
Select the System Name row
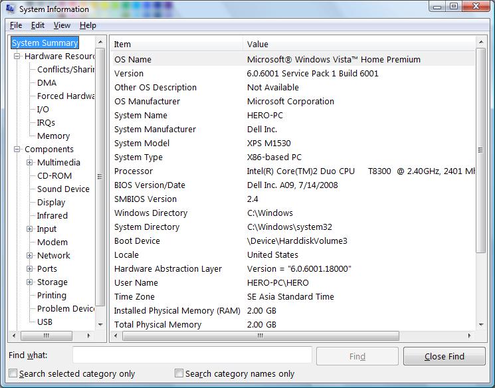point(294,115)
